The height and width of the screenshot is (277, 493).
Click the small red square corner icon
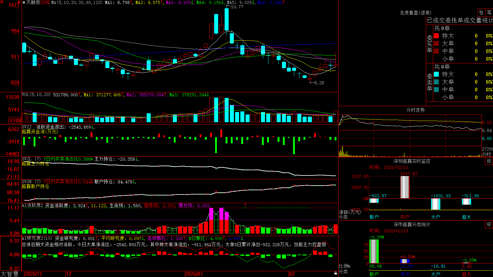(1, 1)
